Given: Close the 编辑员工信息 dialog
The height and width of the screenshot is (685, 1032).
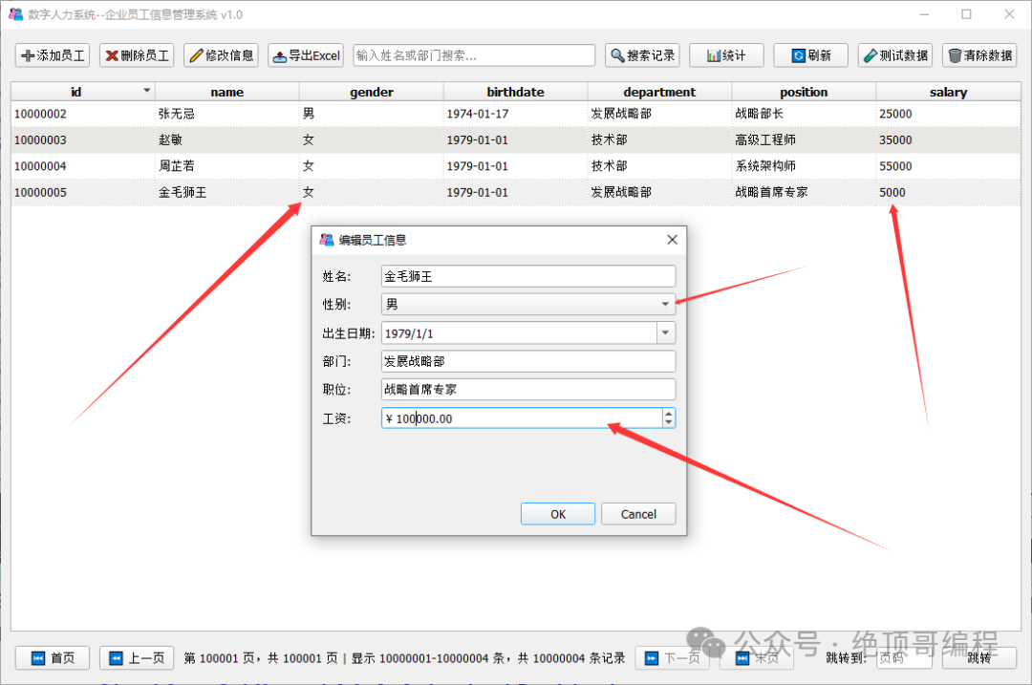Looking at the screenshot, I should pyautogui.click(x=672, y=240).
